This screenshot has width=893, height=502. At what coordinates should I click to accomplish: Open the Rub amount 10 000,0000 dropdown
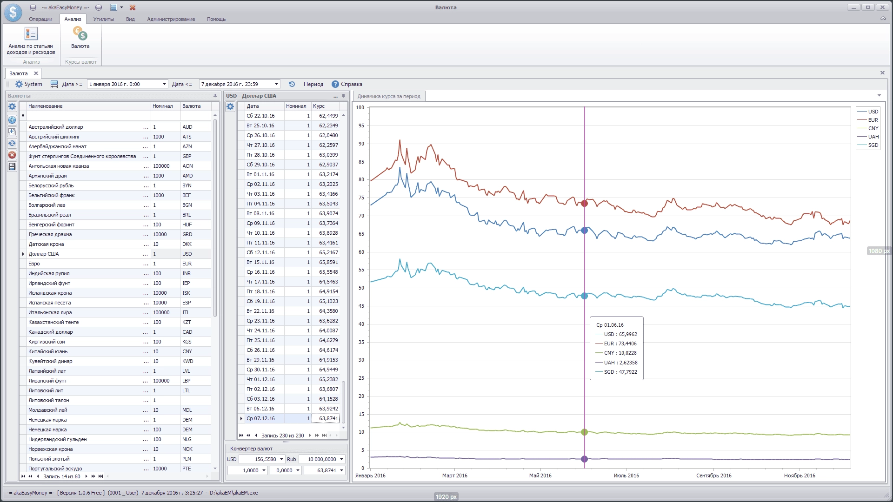pos(342,459)
